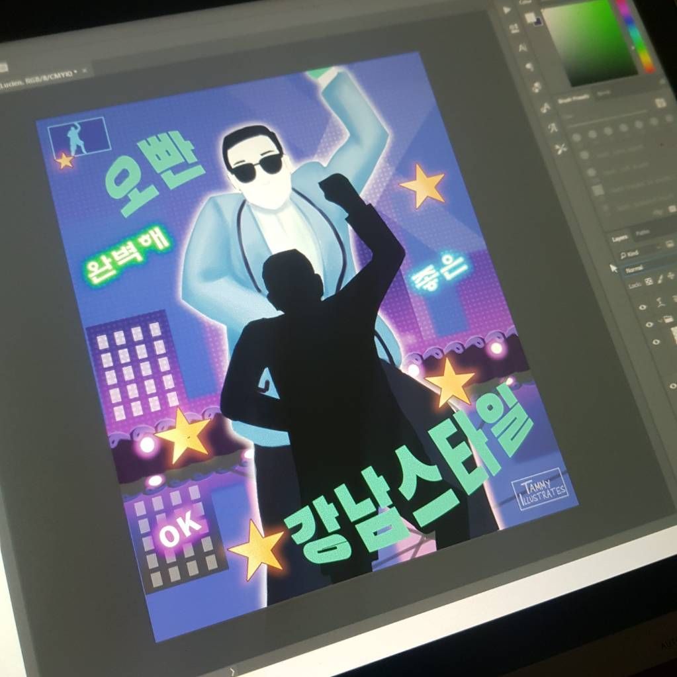The height and width of the screenshot is (677, 677).
Task: Toggle lock transparent pixels checkerboard
Action: [648, 281]
